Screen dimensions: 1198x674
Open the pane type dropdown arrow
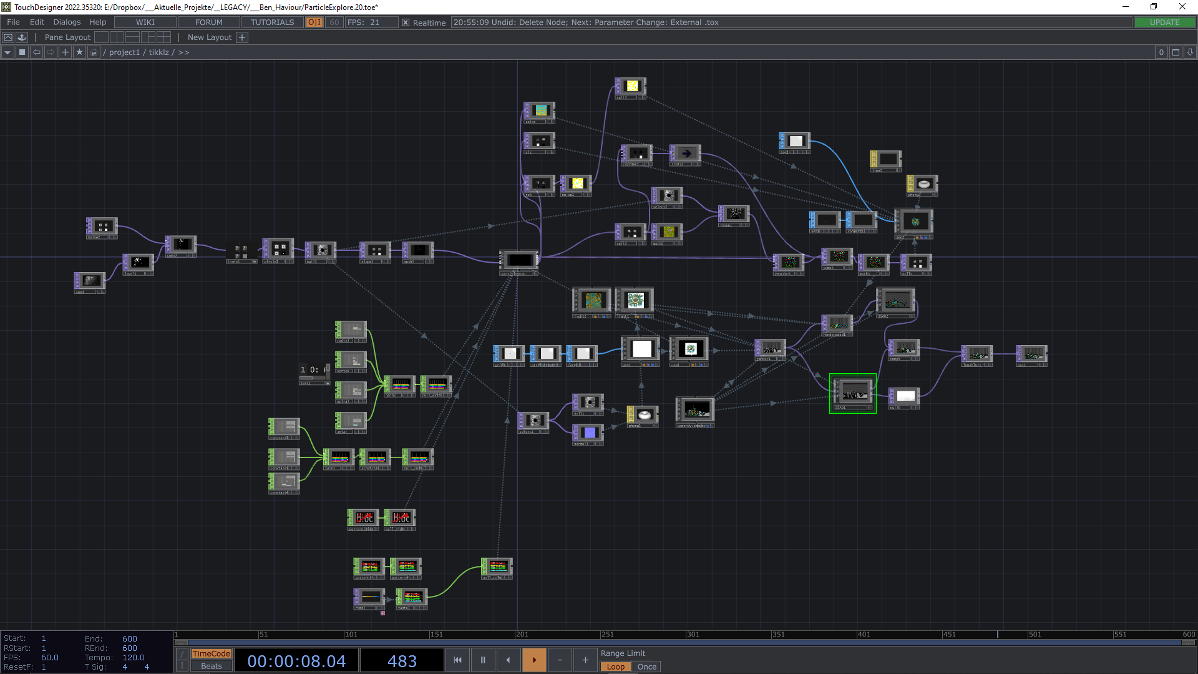[7, 52]
